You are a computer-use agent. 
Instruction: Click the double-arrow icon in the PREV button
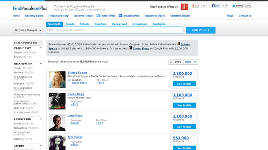(x=171, y=62)
